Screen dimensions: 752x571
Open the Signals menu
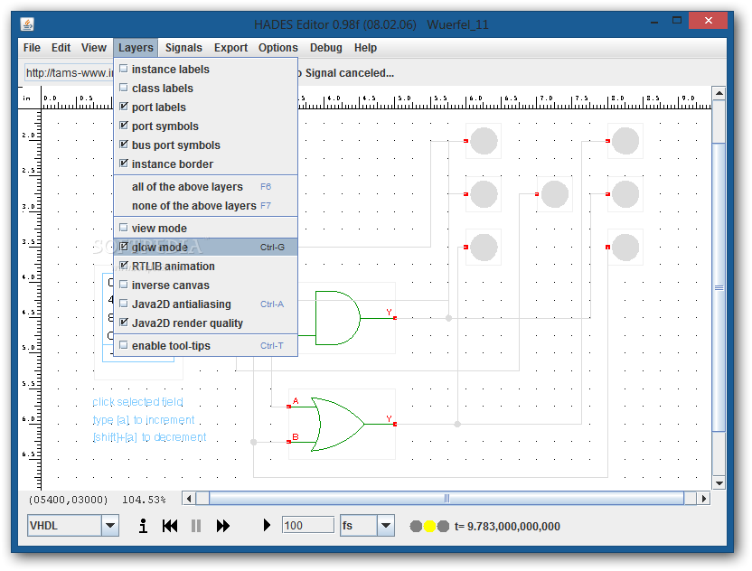click(x=183, y=48)
